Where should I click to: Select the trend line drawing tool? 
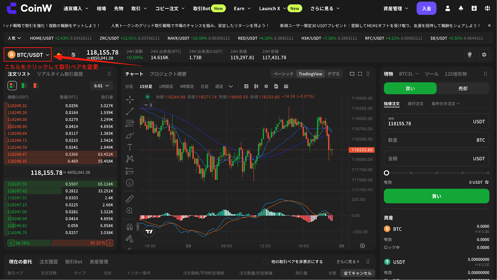point(130,111)
